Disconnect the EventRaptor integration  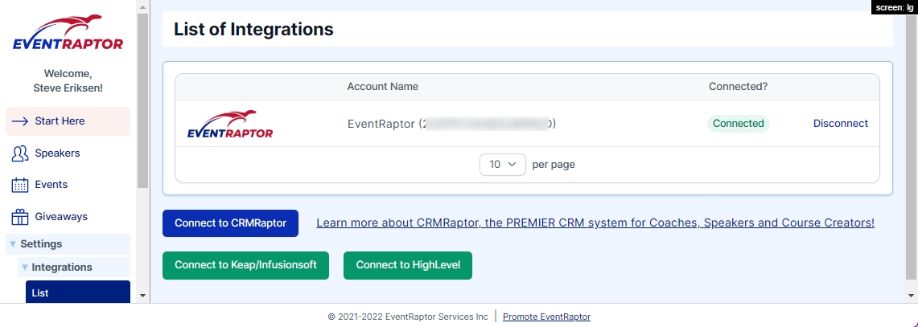840,124
